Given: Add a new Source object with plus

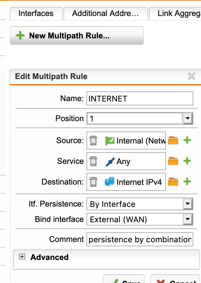Looking at the screenshot, I should [187, 140].
